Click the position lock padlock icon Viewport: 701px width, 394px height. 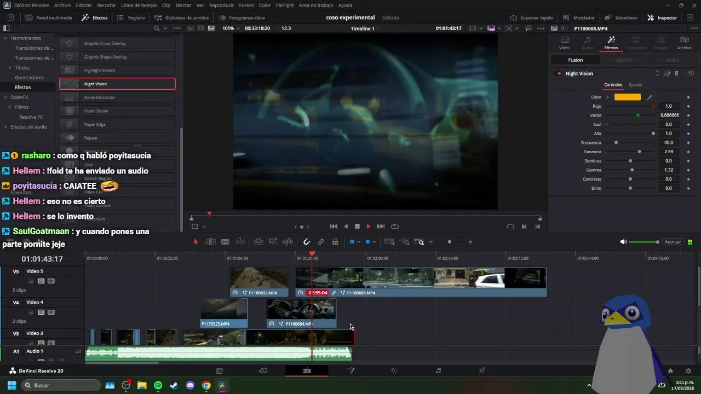click(x=335, y=242)
